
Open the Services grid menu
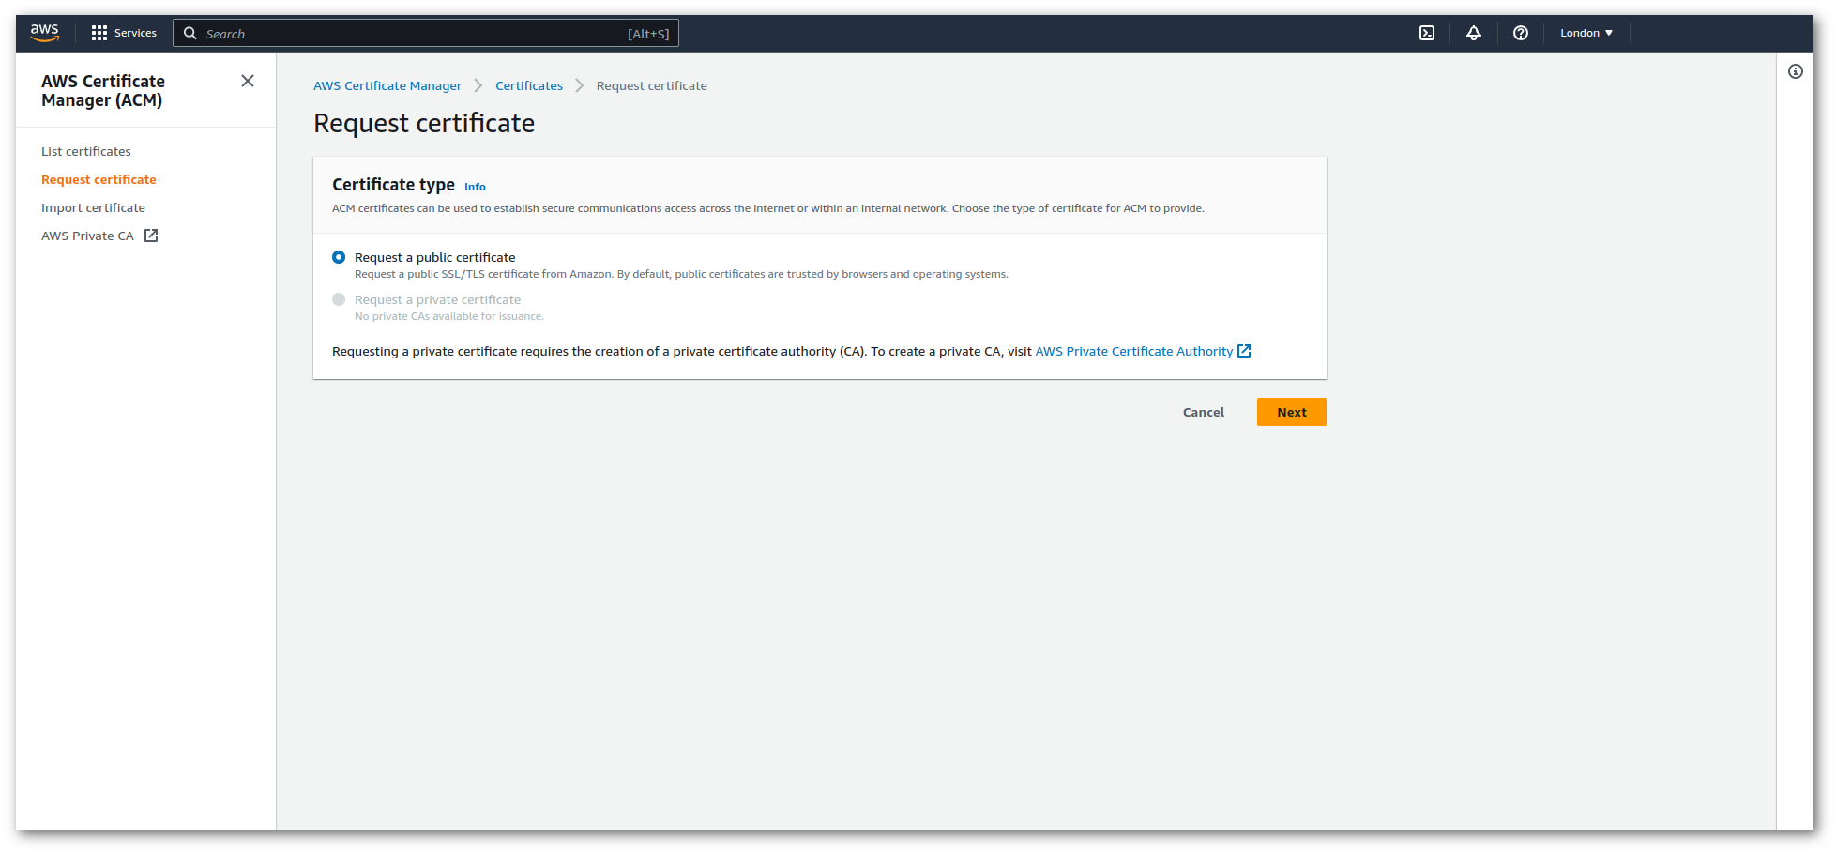(x=99, y=33)
